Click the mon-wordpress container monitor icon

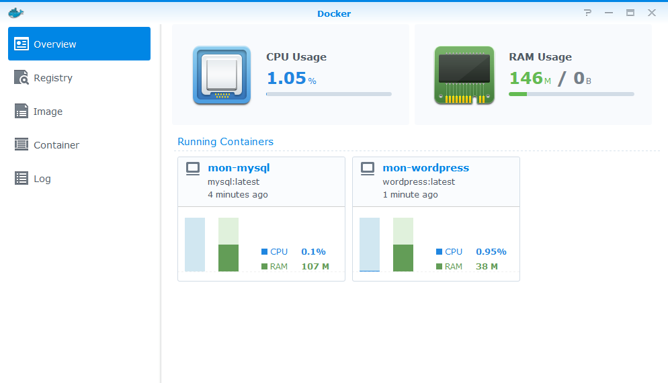[x=368, y=169]
